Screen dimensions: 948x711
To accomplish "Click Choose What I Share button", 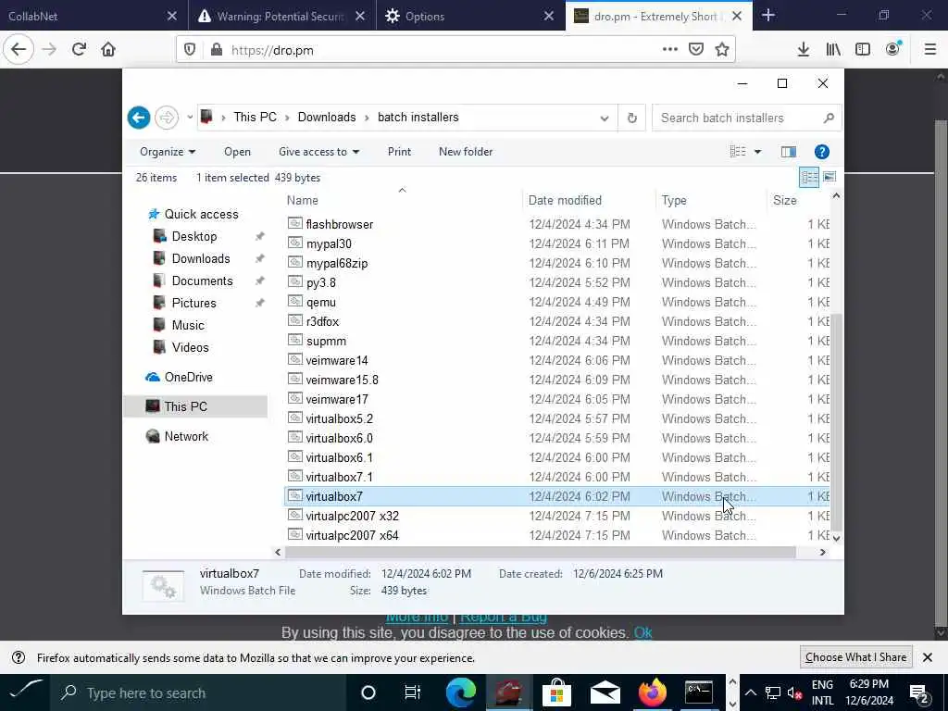I will [x=855, y=657].
